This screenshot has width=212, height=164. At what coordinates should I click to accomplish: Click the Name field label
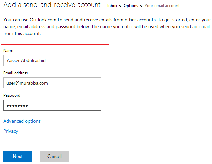(9, 51)
